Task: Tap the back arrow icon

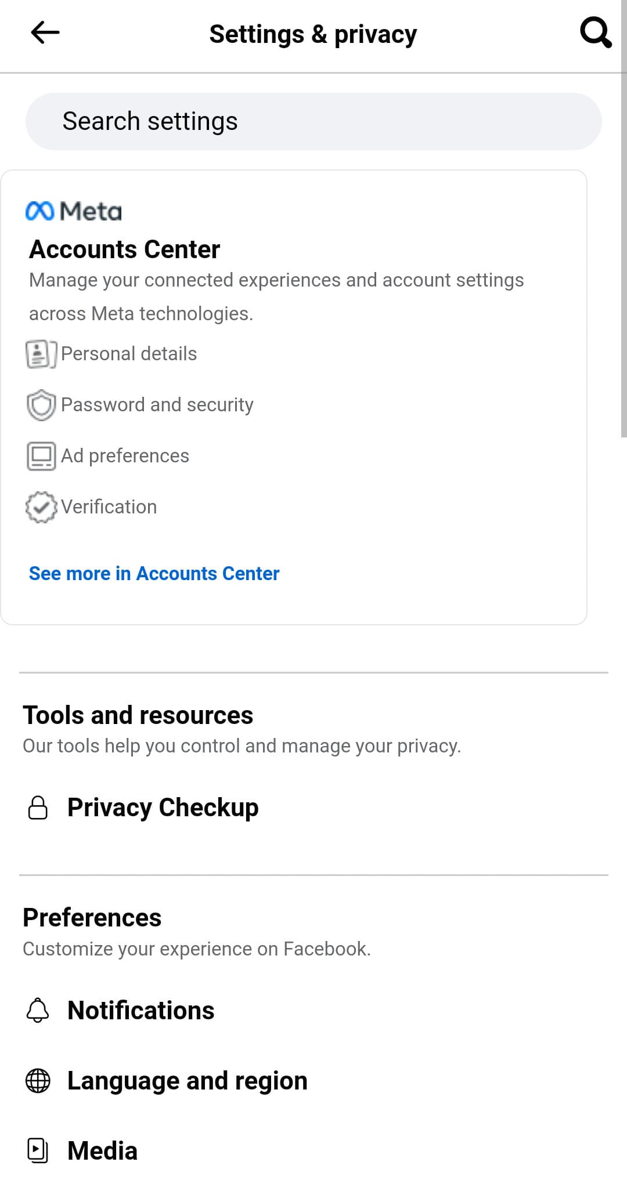Action: (x=45, y=32)
